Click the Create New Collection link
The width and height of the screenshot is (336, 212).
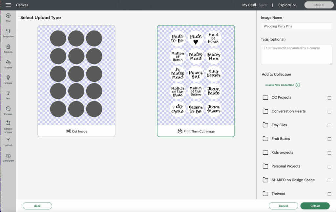[280, 85]
